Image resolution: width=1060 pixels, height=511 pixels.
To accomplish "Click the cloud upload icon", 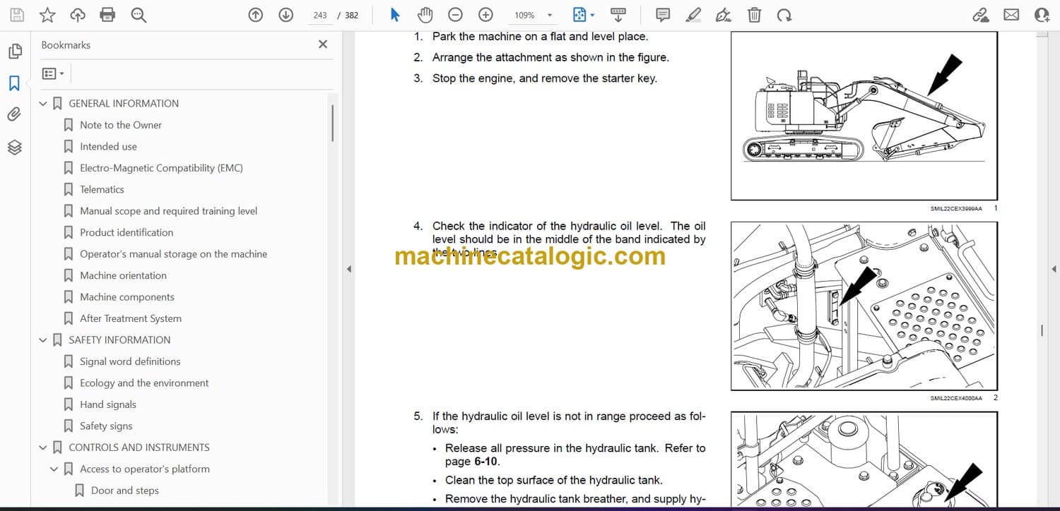I will click(78, 15).
